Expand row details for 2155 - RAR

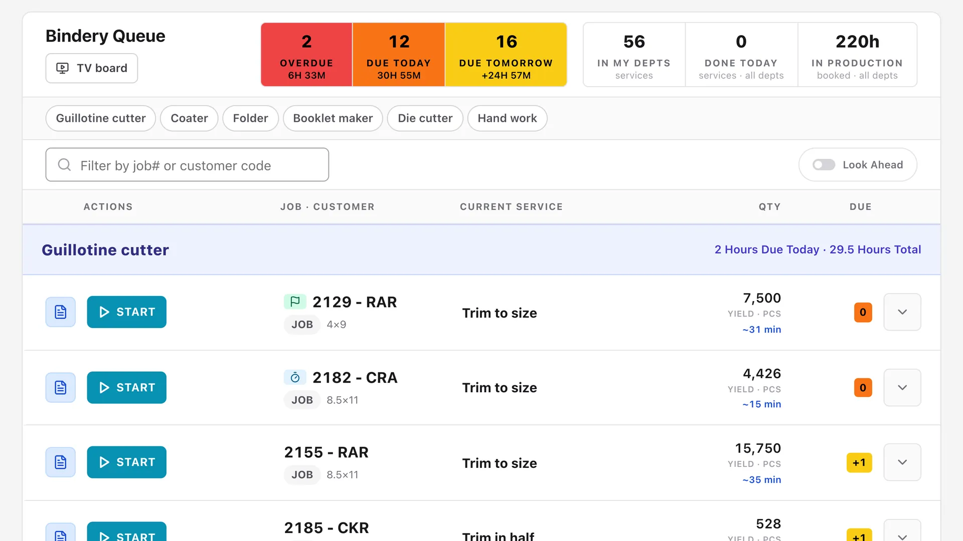pyautogui.click(x=902, y=462)
